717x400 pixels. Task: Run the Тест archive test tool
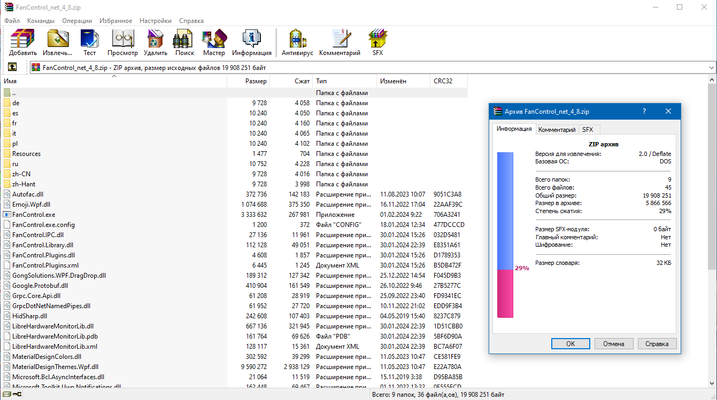89,43
